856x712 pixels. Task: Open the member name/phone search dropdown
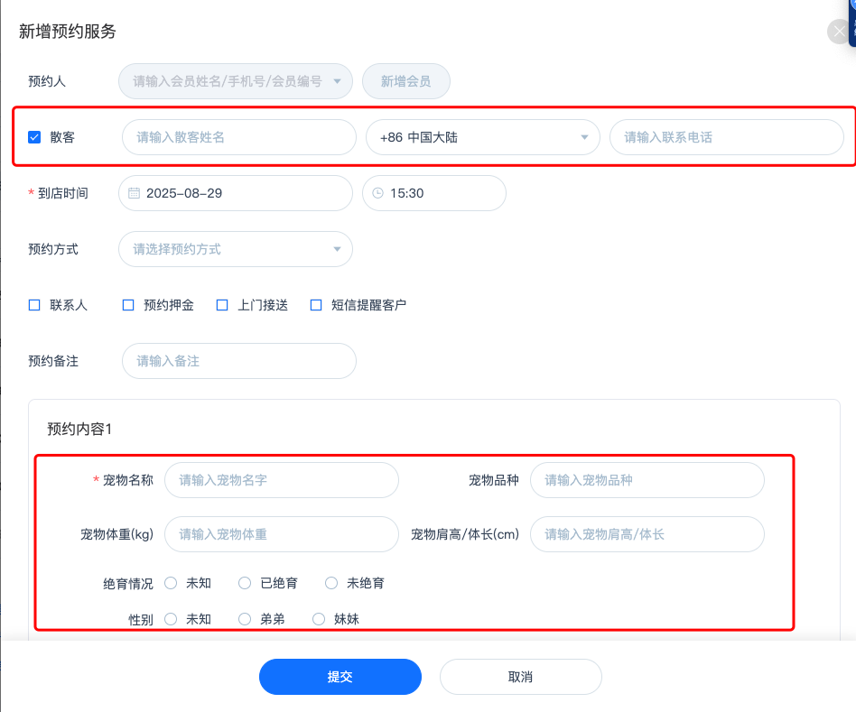pos(236,81)
